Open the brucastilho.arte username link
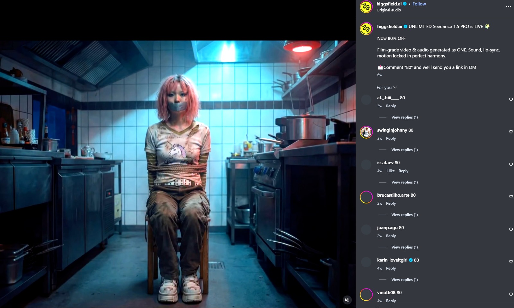Viewport: 514px width, 308px height. pyautogui.click(x=393, y=195)
